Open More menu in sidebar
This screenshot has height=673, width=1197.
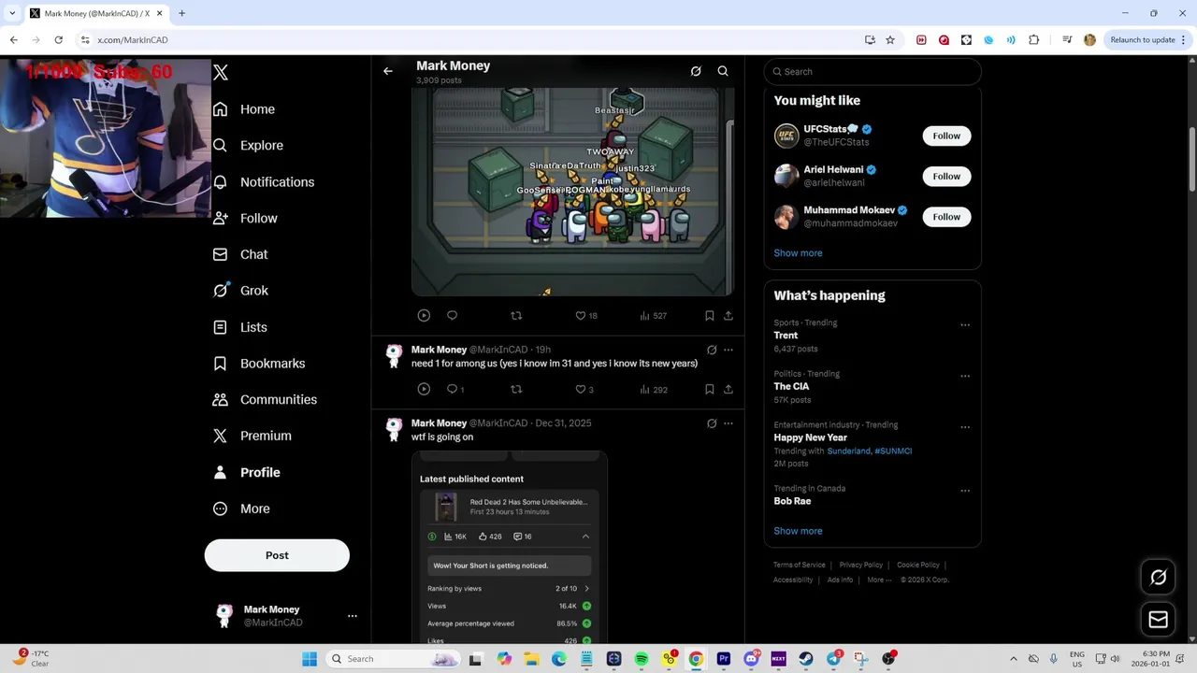241,509
